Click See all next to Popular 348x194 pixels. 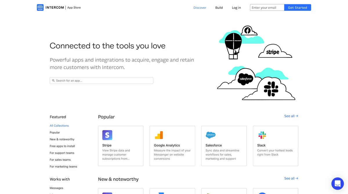coord(291,116)
